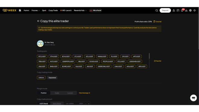This screenshot has height=112, width=199.
Task: Open the apps grid menu icon
Action: 20,11
